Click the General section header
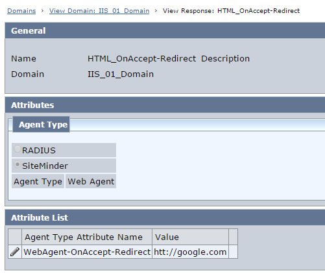 [165, 30]
